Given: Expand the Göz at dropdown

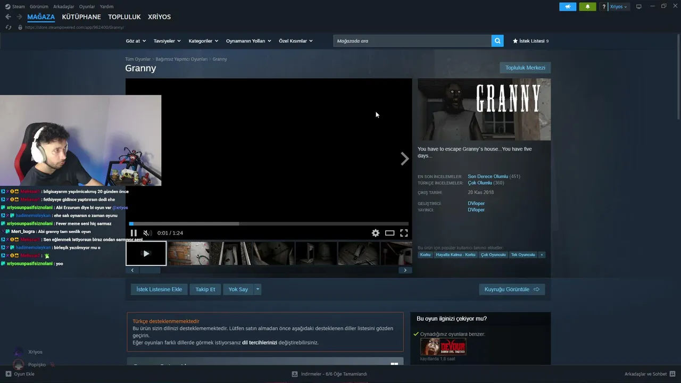Looking at the screenshot, I should (x=136, y=41).
